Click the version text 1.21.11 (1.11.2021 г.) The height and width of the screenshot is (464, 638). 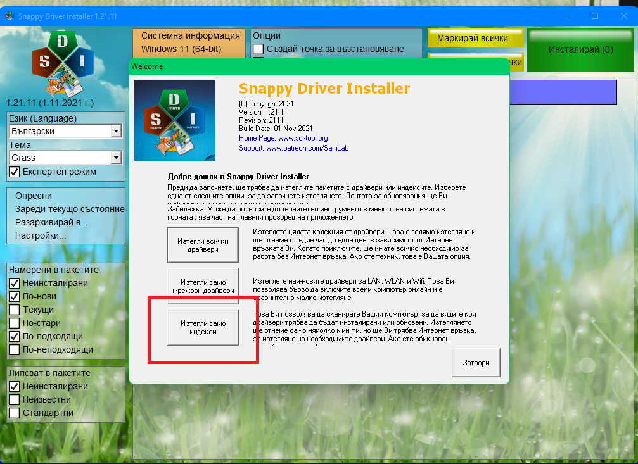pyautogui.click(x=50, y=103)
